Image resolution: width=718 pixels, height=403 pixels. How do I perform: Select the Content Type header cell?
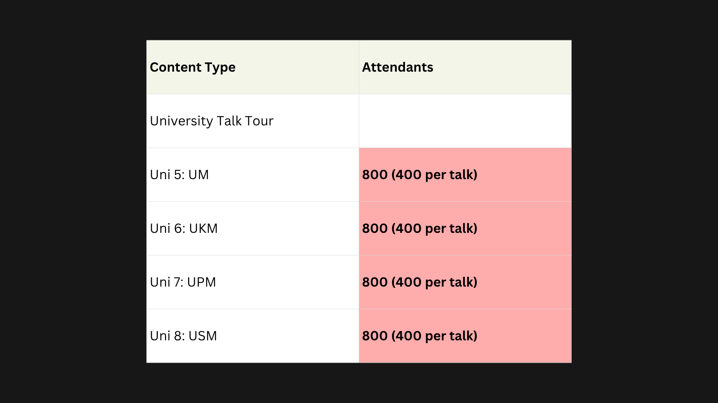253,67
